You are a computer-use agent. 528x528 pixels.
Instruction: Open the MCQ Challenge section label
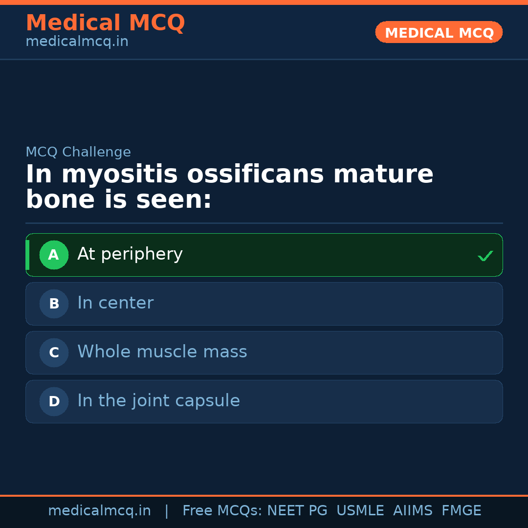(78, 152)
